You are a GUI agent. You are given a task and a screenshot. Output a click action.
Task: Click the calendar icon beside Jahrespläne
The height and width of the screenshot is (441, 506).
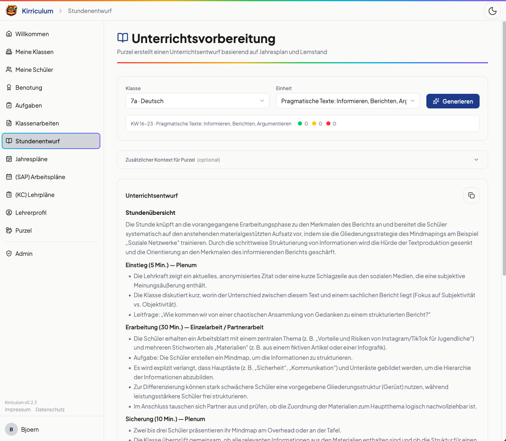pos(9,159)
